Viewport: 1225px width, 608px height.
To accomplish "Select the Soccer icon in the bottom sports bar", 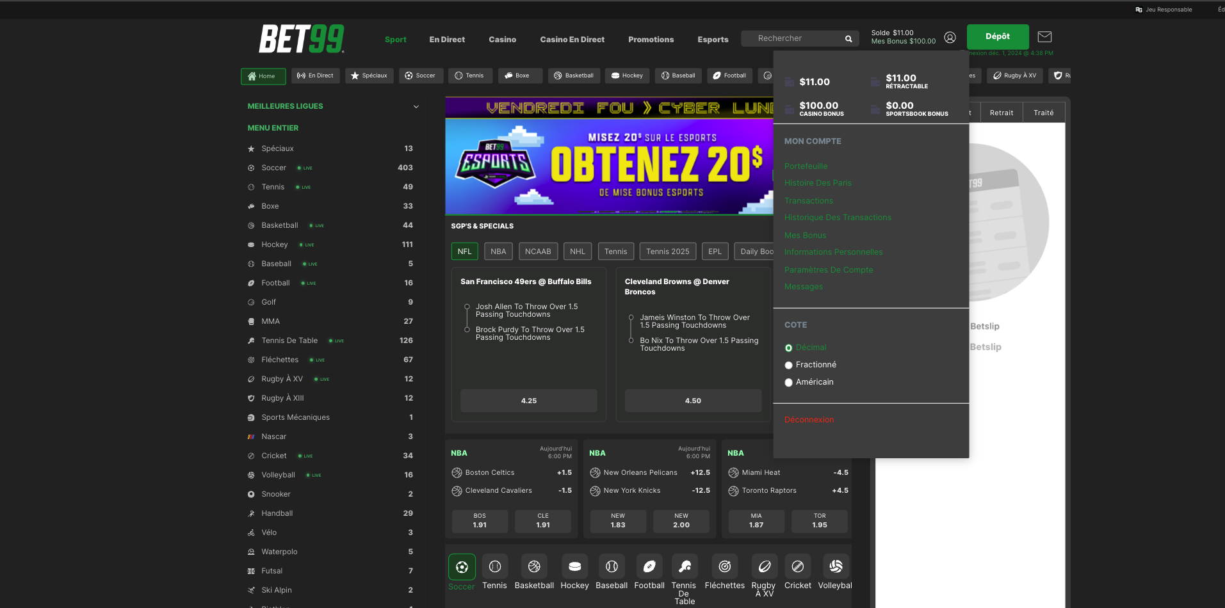I will (x=461, y=567).
